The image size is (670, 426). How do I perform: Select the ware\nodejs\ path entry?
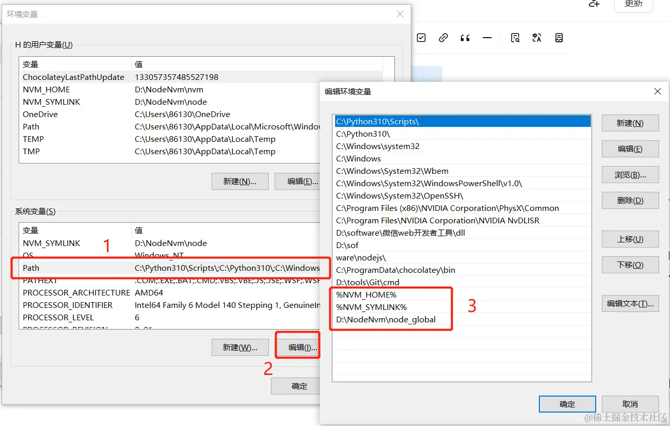(x=462, y=257)
